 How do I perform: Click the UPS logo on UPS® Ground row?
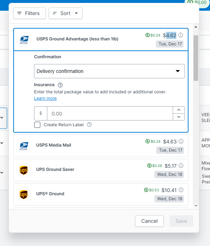24,195
